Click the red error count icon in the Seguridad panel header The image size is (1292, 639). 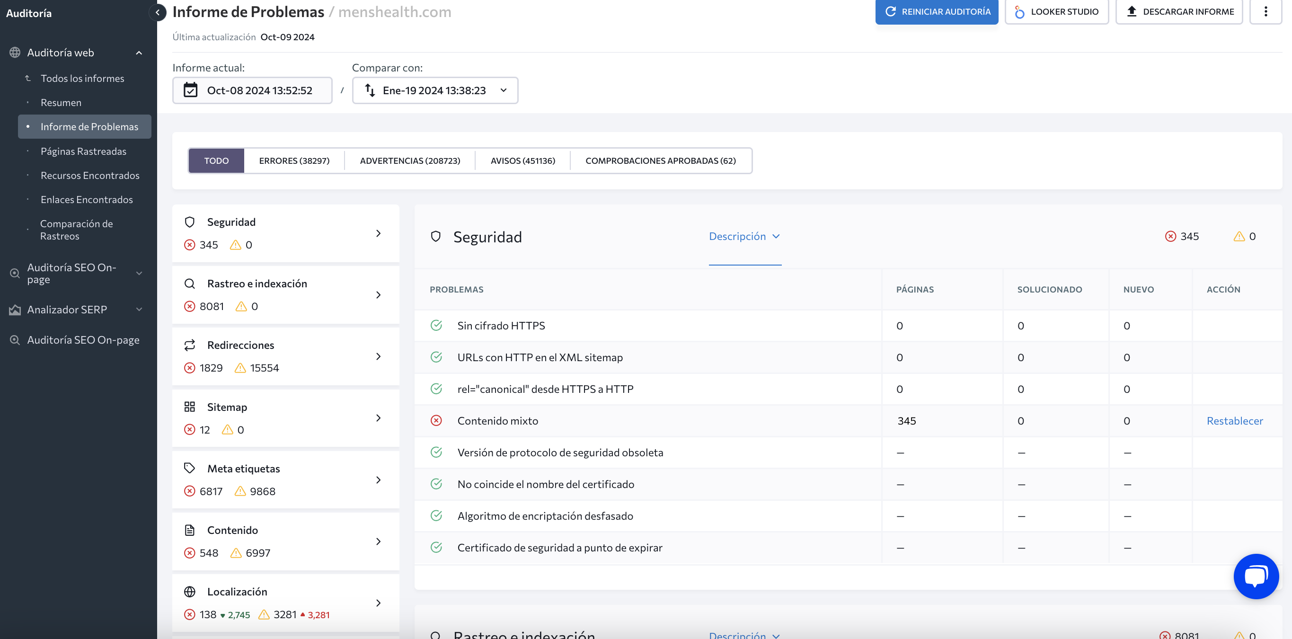coord(1170,236)
